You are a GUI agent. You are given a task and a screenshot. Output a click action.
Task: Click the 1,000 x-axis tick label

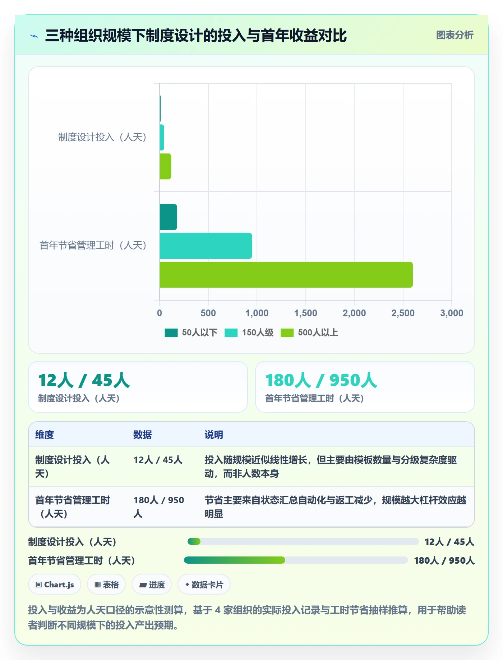coord(257,313)
